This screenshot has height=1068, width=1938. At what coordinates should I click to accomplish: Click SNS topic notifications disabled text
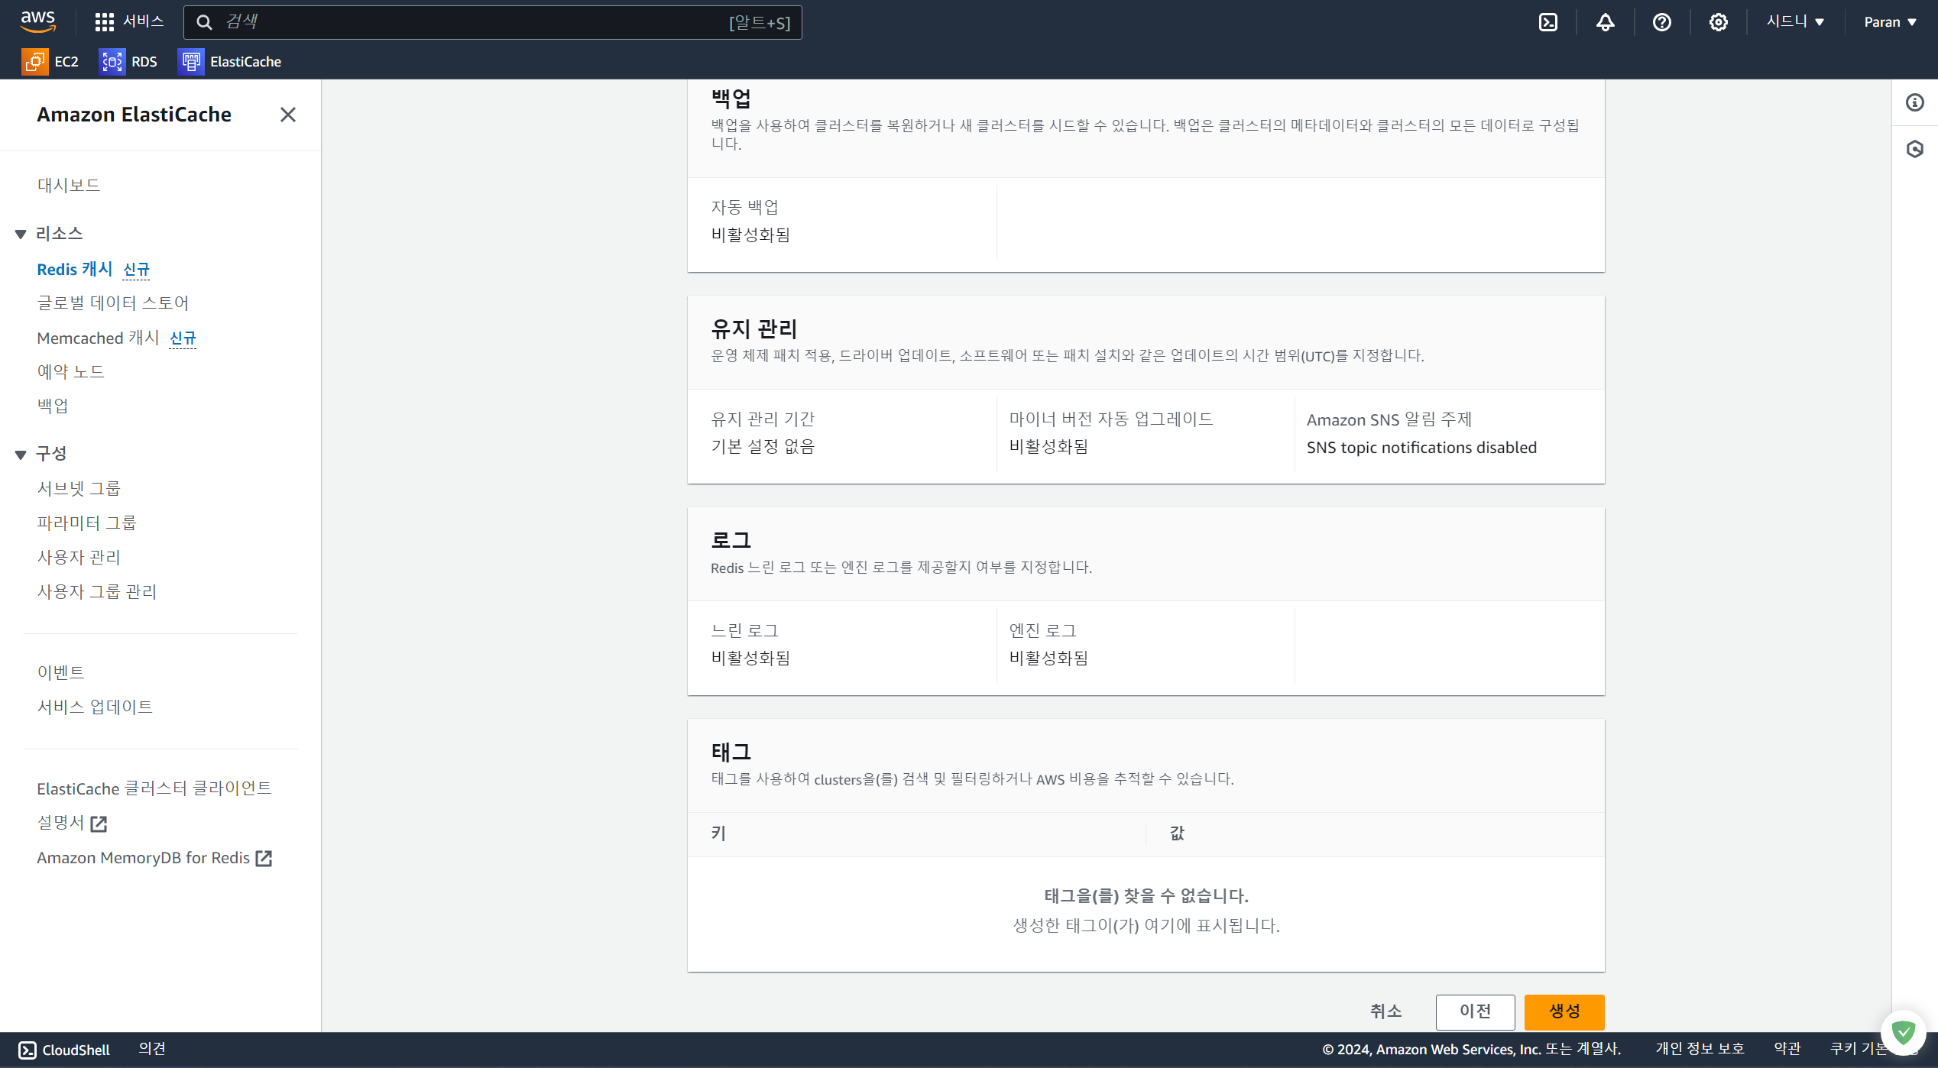[1421, 448]
